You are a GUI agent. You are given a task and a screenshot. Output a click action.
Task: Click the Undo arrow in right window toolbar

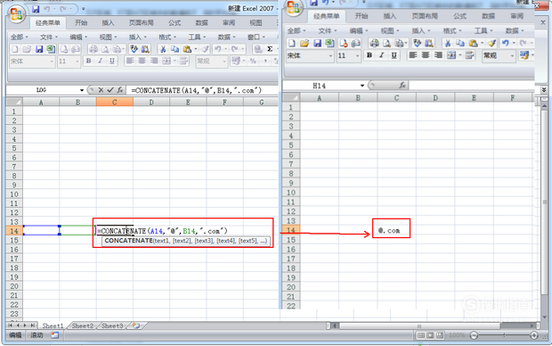coord(506,43)
